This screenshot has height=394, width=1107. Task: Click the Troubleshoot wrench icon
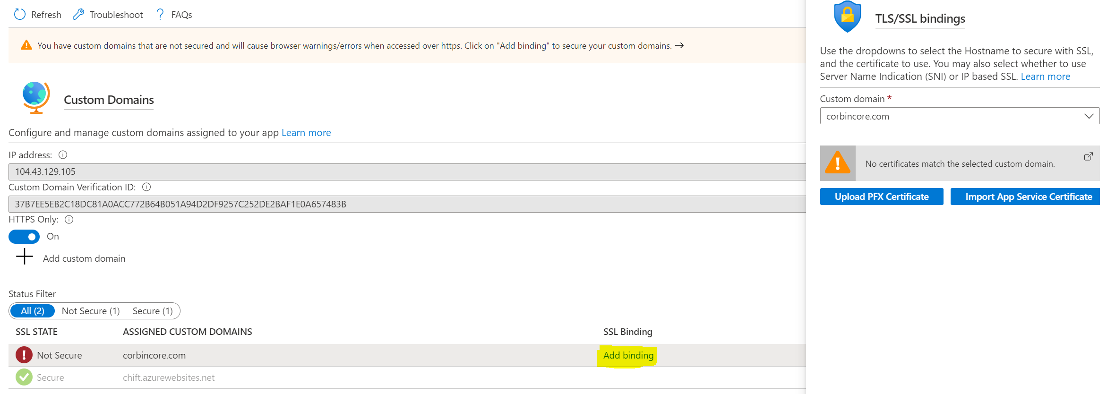click(78, 15)
